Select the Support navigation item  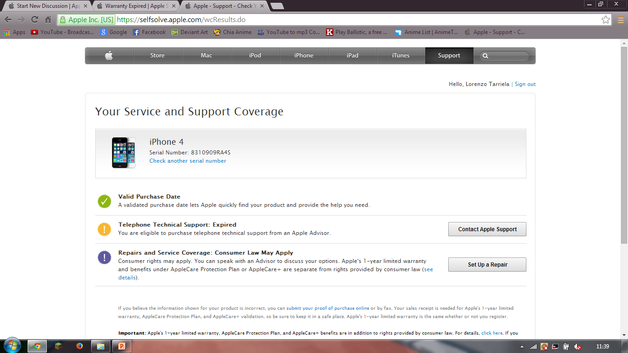(449, 56)
